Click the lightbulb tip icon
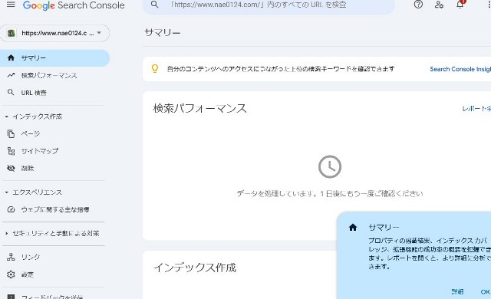Viewport: 491px width, 299px height. 155,68
